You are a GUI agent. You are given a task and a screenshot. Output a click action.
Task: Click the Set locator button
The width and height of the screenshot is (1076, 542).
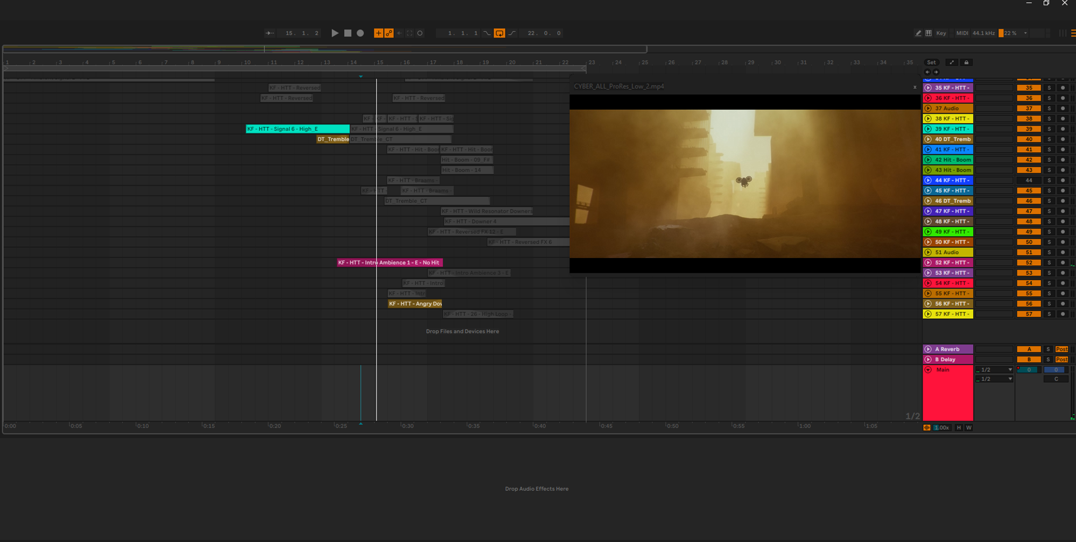pyautogui.click(x=931, y=62)
